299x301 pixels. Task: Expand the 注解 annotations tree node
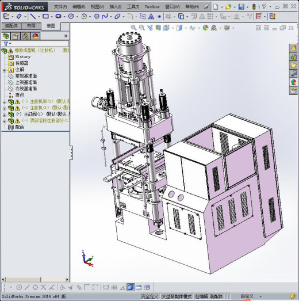(x=5, y=70)
